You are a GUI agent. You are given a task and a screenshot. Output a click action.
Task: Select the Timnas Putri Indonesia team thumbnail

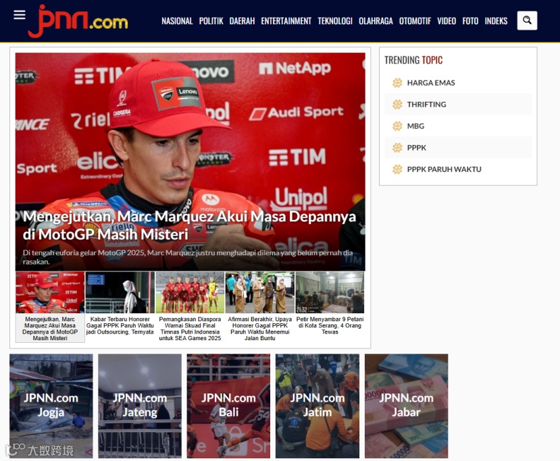pyautogui.click(x=190, y=292)
